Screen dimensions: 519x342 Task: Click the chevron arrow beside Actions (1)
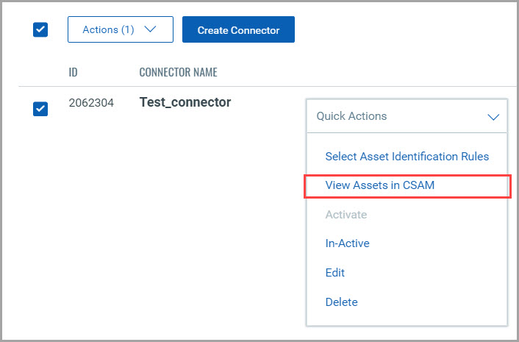tap(151, 30)
